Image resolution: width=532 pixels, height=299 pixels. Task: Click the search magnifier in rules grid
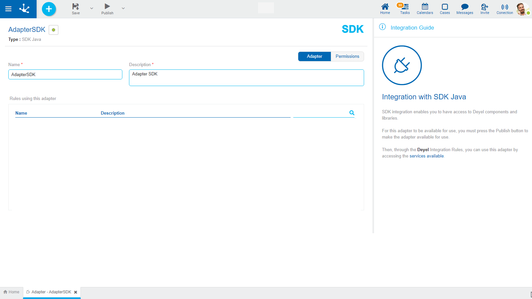(352, 113)
